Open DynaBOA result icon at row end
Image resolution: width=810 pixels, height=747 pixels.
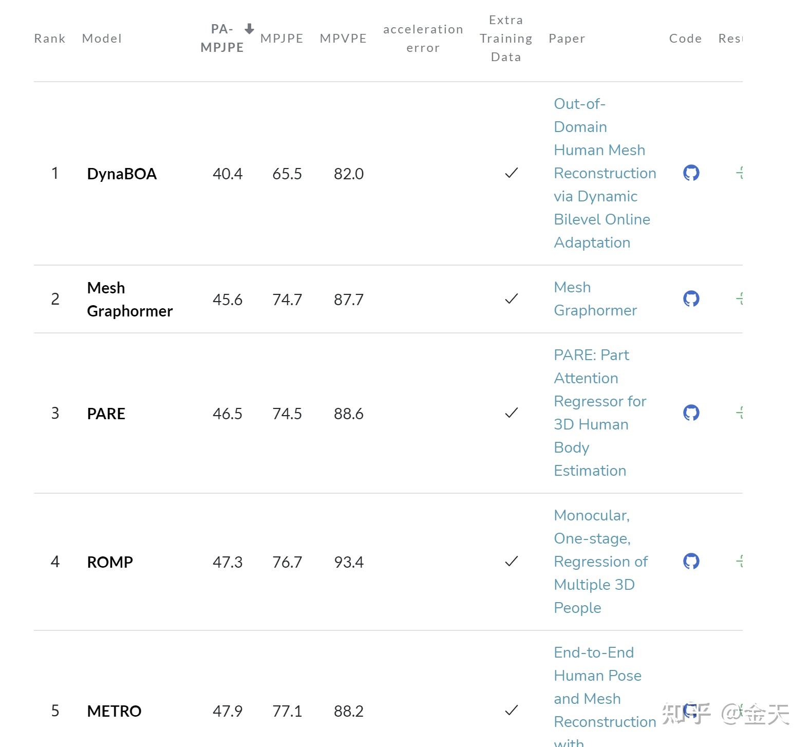coord(739,173)
